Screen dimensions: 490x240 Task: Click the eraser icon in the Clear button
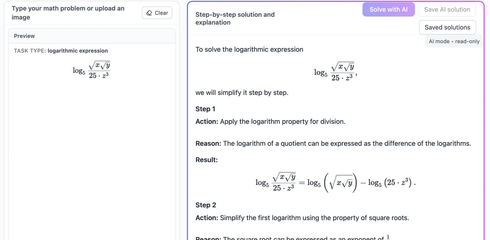pyautogui.click(x=149, y=13)
